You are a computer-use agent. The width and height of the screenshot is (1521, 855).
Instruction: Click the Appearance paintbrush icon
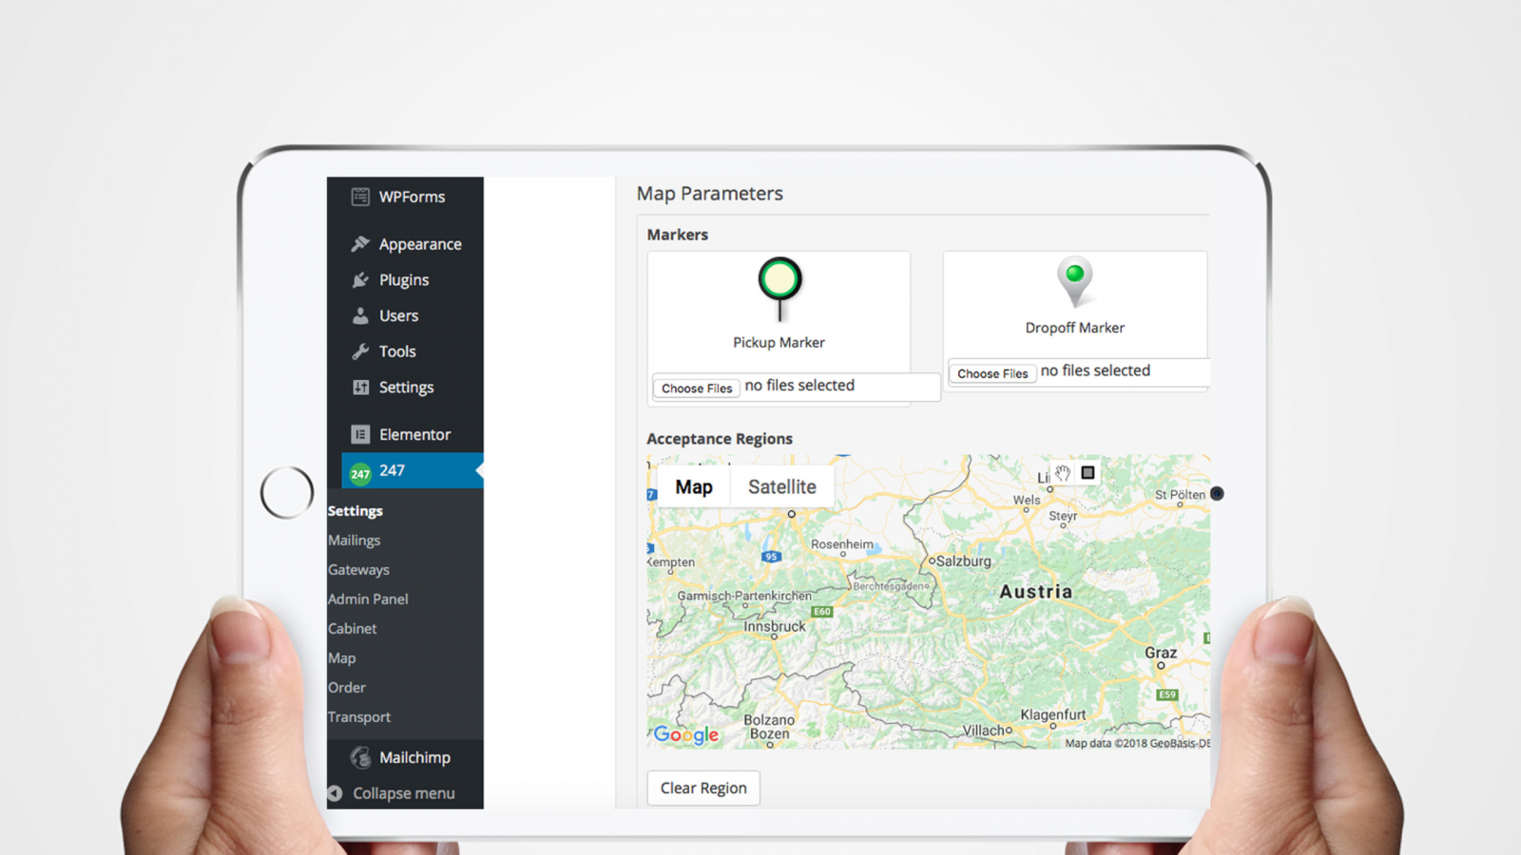pyautogui.click(x=360, y=244)
